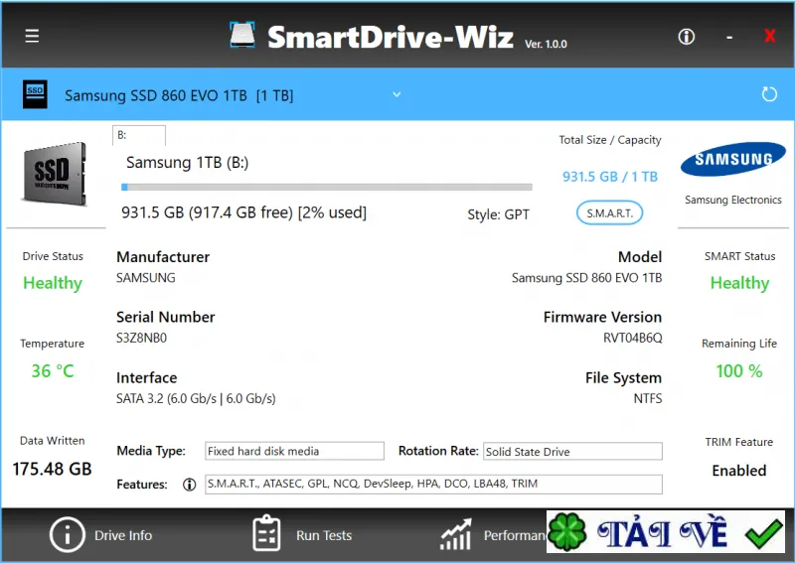The width and height of the screenshot is (795, 563).
Task: Open the hamburger menu icon
Action: click(x=32, y=36)
